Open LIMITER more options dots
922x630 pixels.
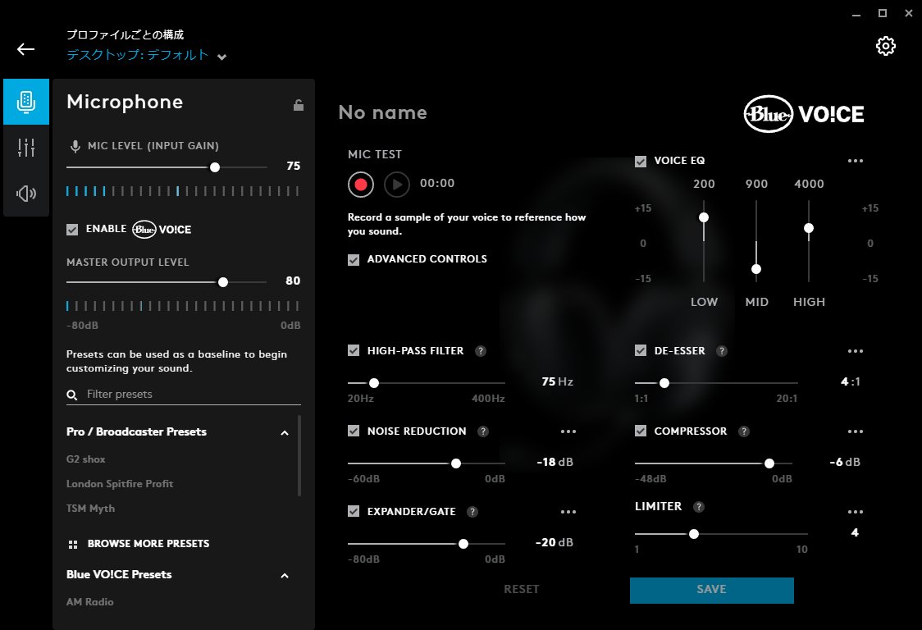coord(856,512)
